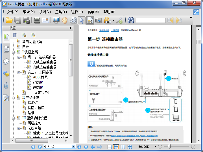Collapse the 无线中继 bookmark node
The width and height of the screenshot is (203, 152).
pyautogui.click(x=19, y=129)
